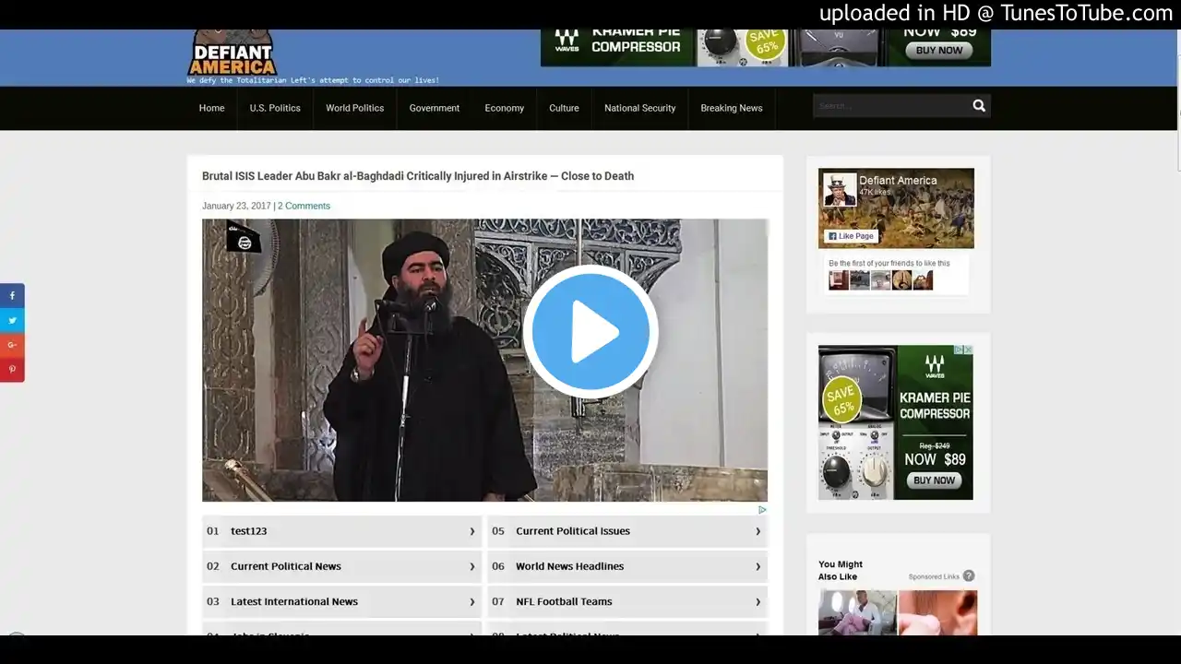Open the Latest International News topic
Image resolution: width=1181 pixels, height=664 pixels.
pos(294,601)
